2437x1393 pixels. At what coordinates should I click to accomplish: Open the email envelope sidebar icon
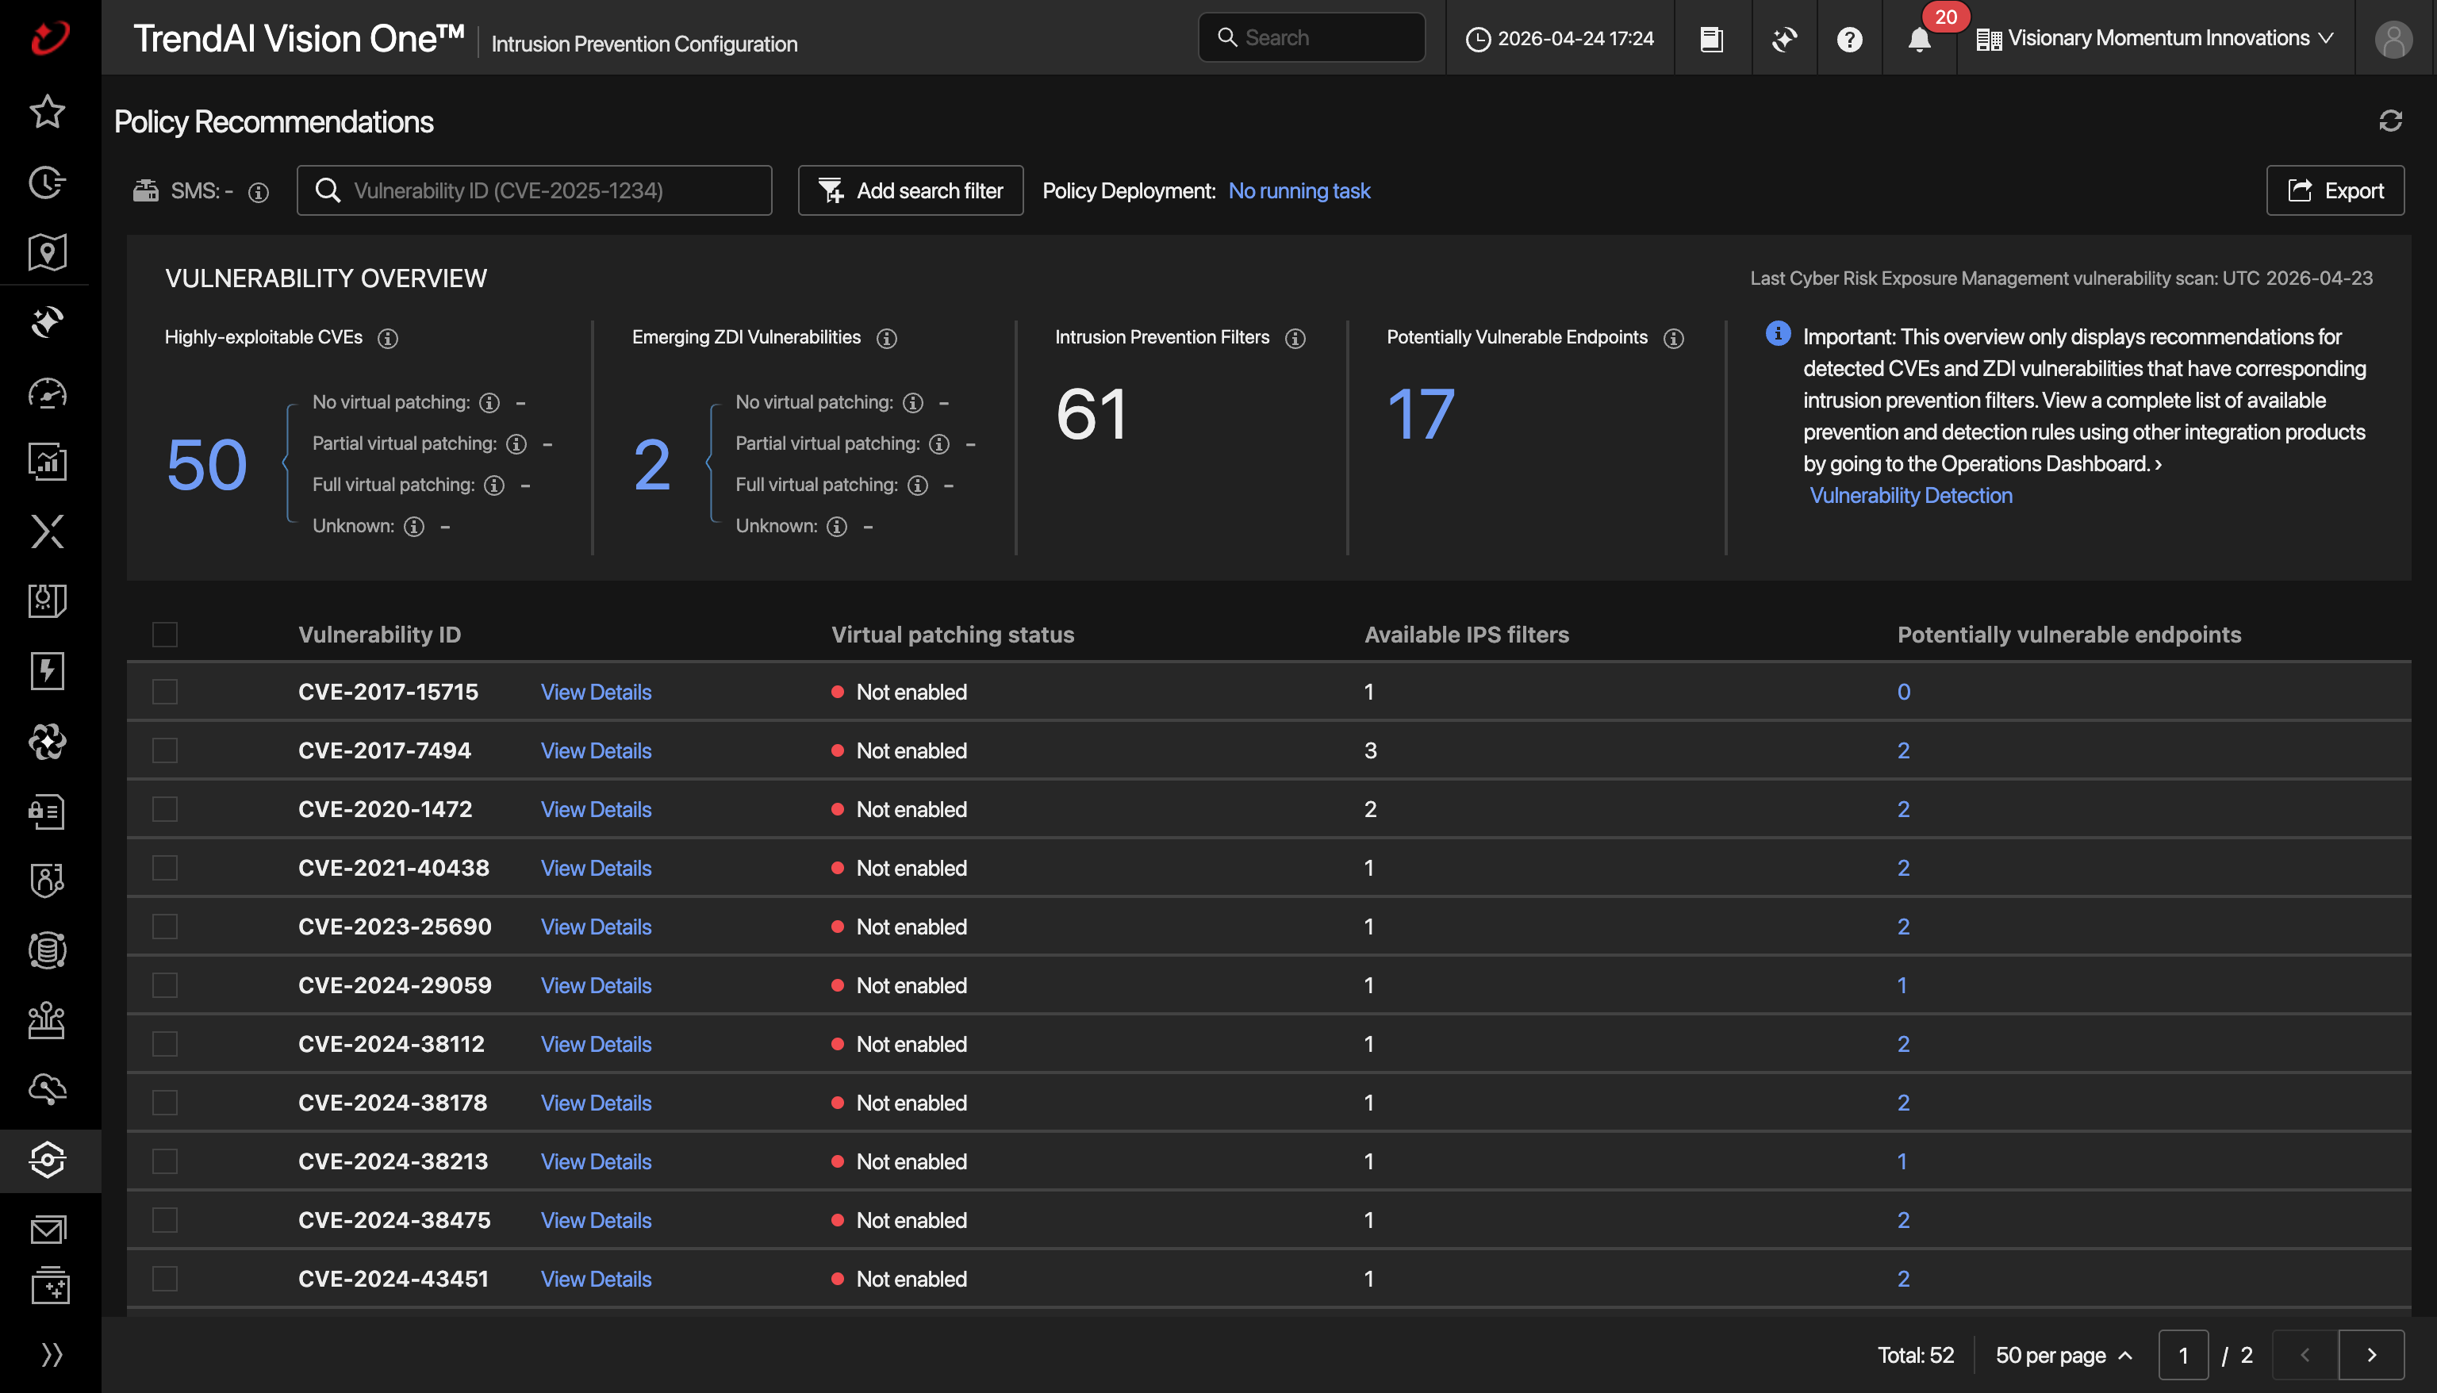coord(47,1230)
